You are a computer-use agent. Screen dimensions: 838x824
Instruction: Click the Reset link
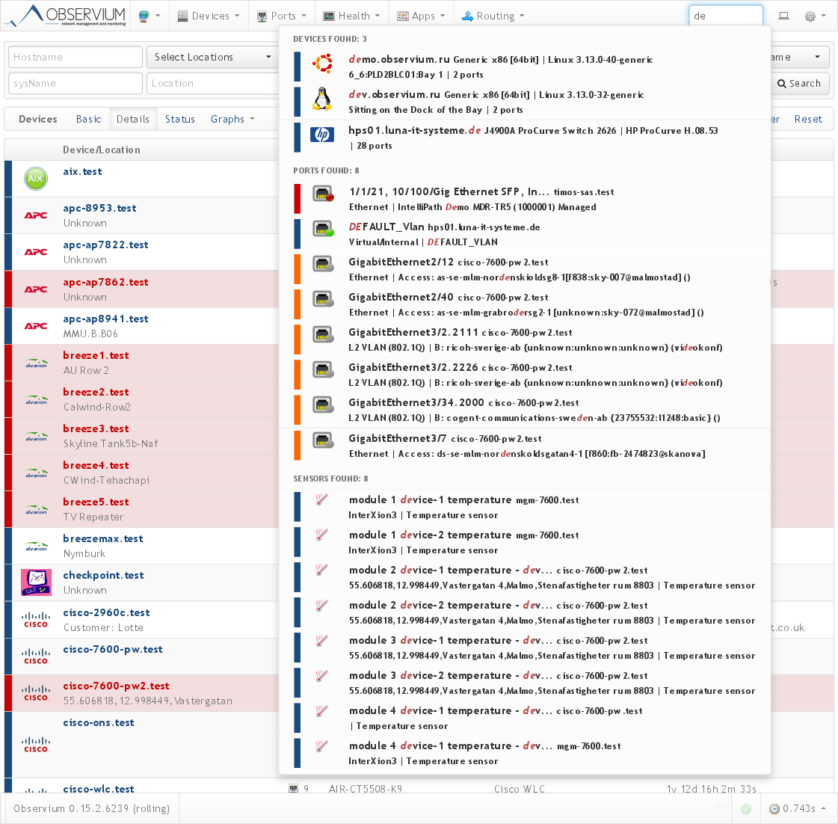pyautogui.click(x=807, y=119)
